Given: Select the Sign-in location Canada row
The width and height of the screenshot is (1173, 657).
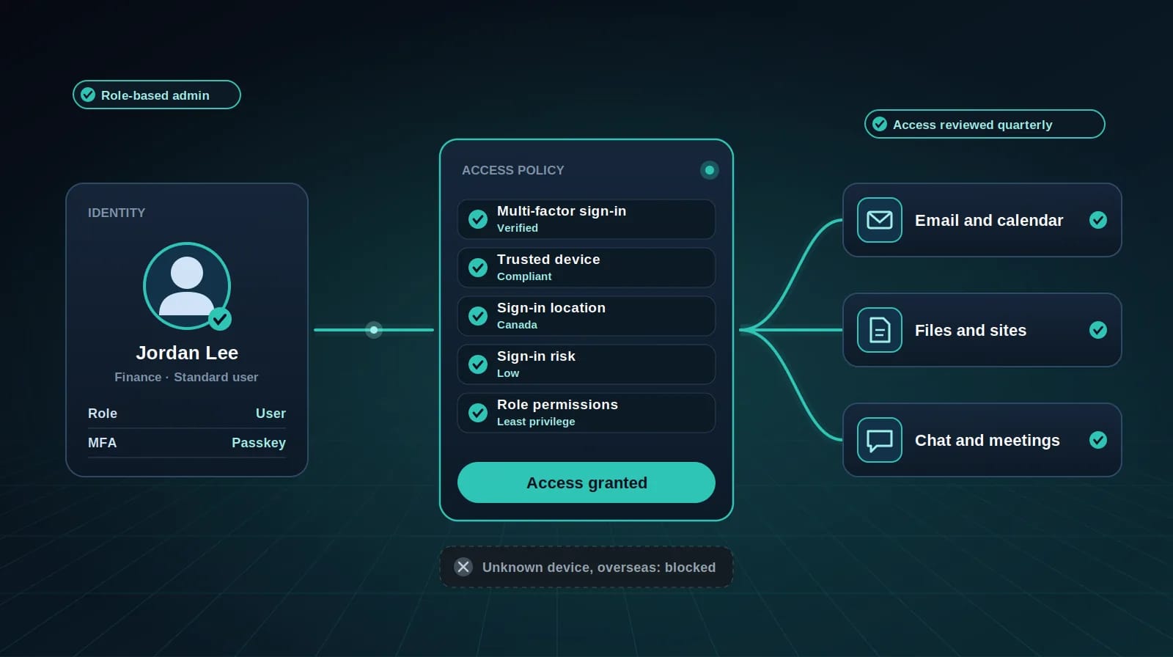Looking at the screenshot, I should (586, 316).
